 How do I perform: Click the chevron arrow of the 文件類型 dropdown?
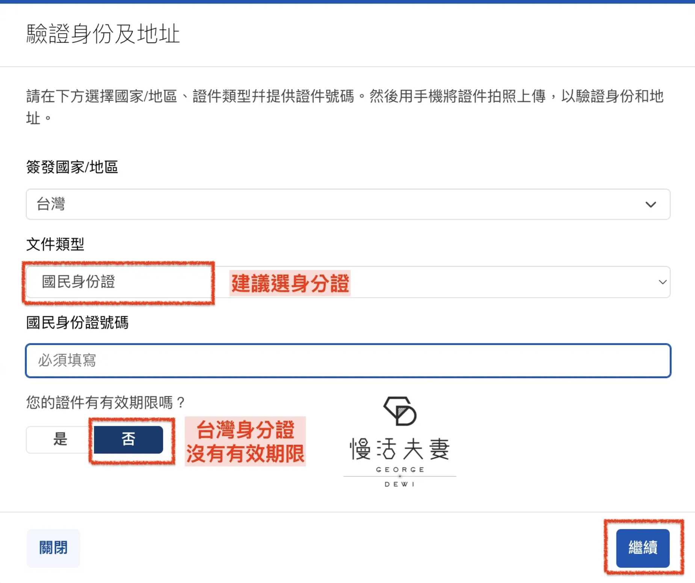(x=662, y=282)
